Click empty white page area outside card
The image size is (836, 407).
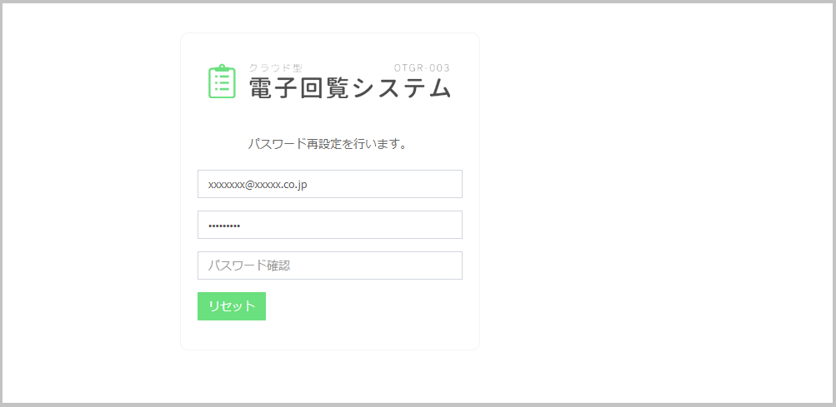(x=650, y=208)
